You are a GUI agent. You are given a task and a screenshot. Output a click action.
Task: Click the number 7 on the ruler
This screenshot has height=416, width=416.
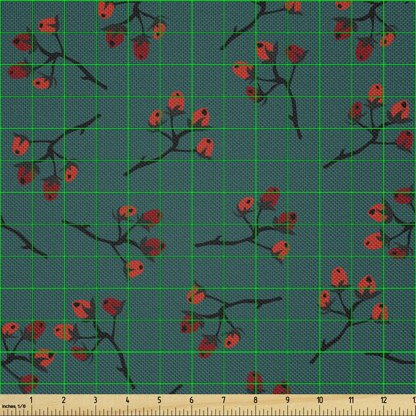pos(224,400)
